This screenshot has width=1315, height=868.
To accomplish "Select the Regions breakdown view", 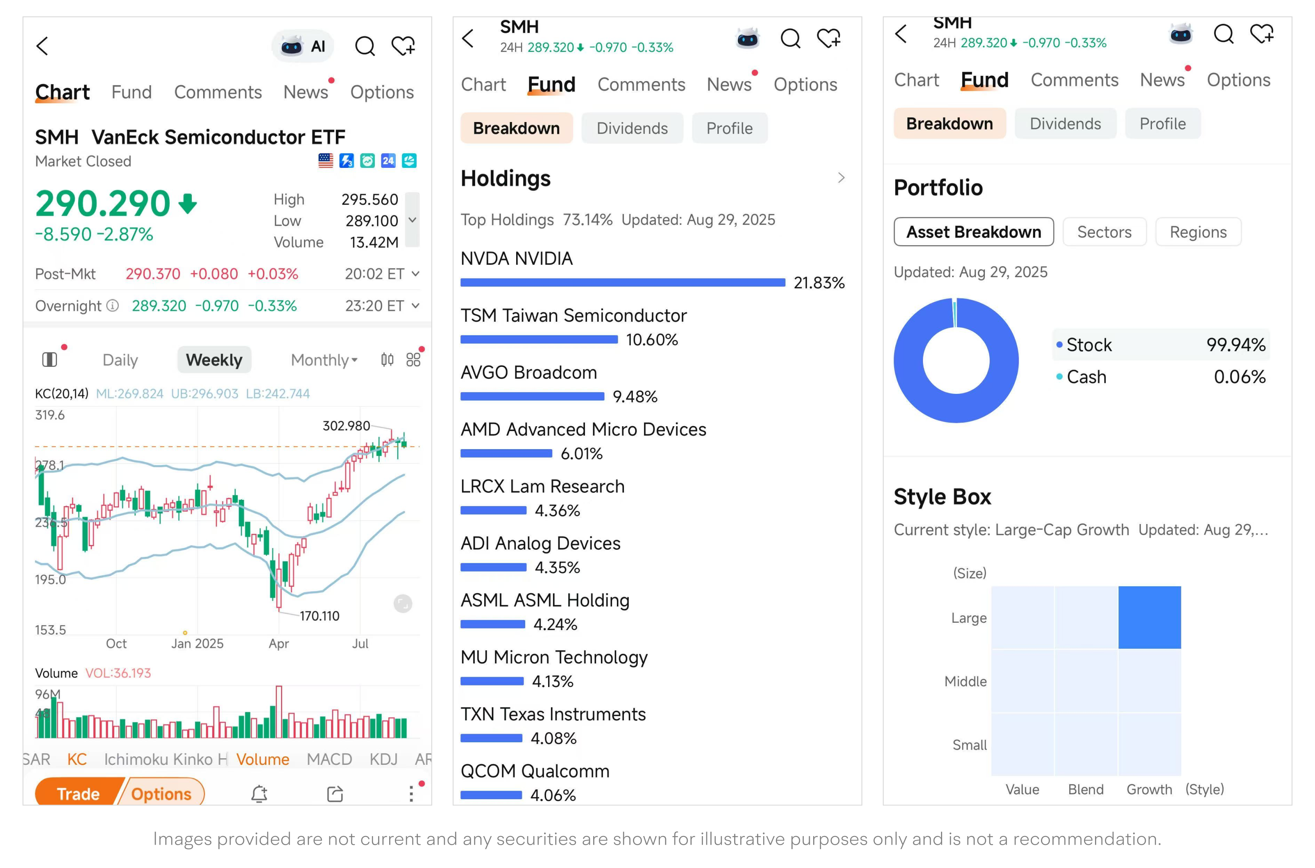I will tap(1197, 232).
